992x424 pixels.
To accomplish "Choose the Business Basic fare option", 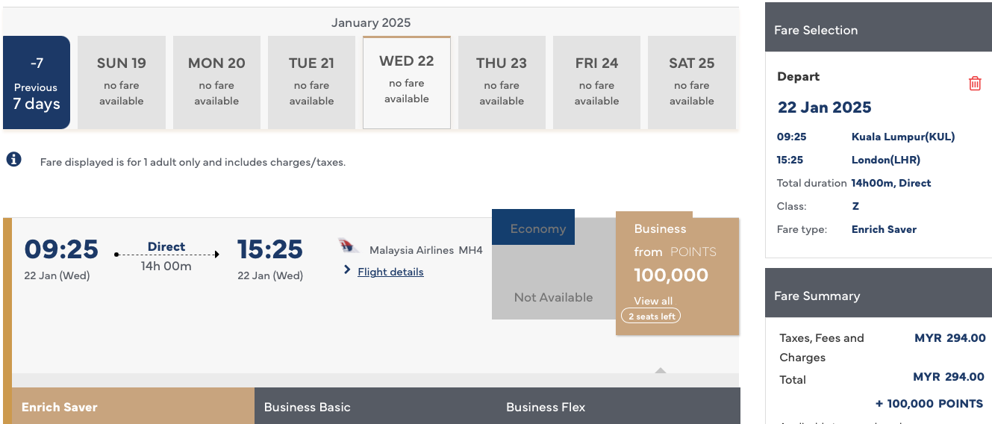I will [375, 406].
